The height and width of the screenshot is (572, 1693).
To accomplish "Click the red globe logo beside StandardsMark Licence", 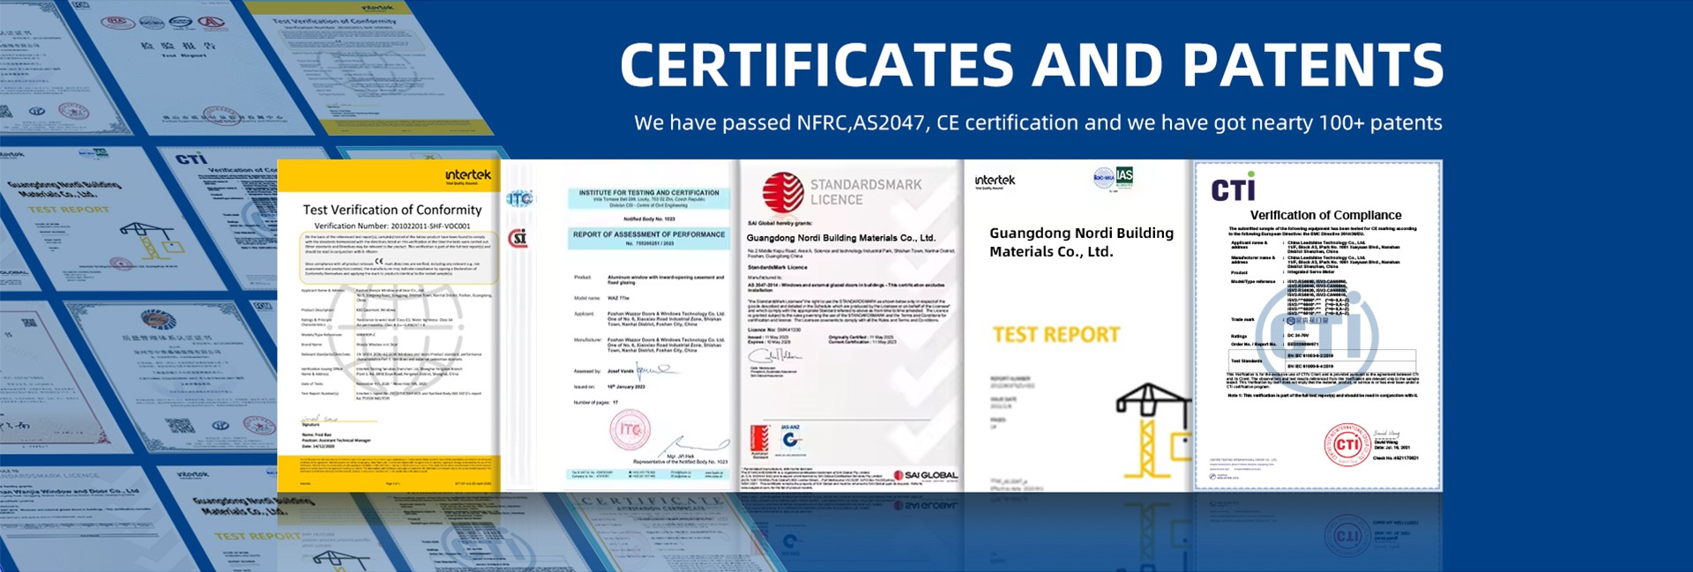I will (x=783, y=192).
